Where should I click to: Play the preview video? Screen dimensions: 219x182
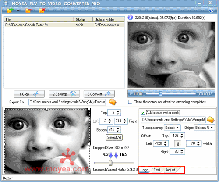131,94
